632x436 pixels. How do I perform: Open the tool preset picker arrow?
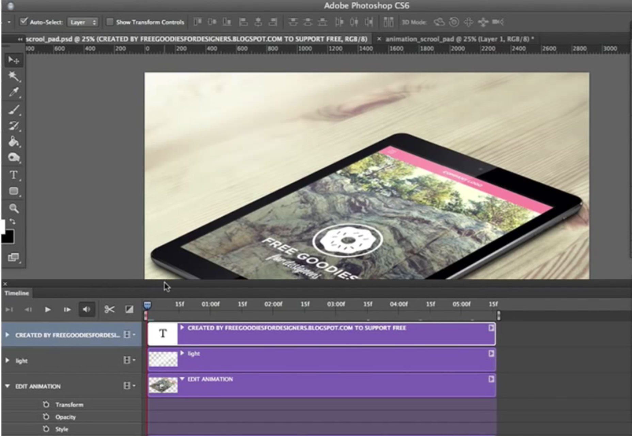[x=9, y=22]
